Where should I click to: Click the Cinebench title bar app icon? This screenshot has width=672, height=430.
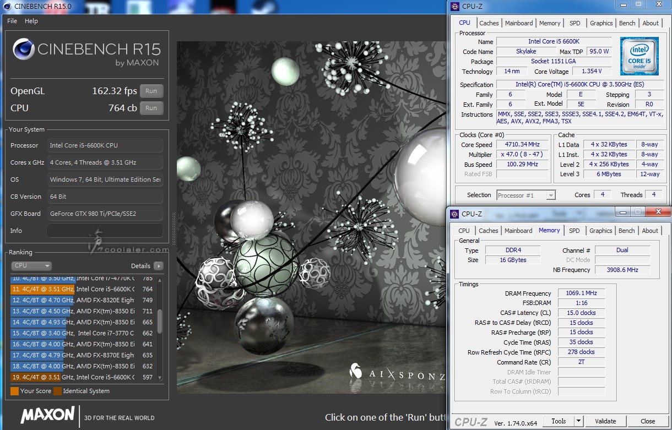[x=7, y=6]
